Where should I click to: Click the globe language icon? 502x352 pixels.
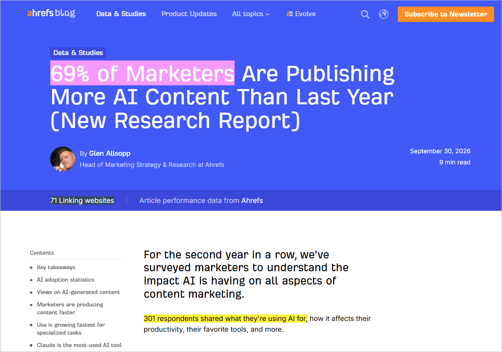[384, 14]
